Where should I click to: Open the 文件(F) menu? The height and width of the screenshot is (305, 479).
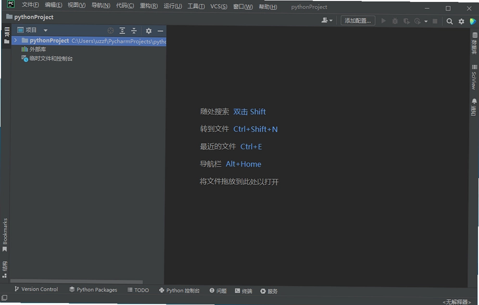click(x=30, y=5)
